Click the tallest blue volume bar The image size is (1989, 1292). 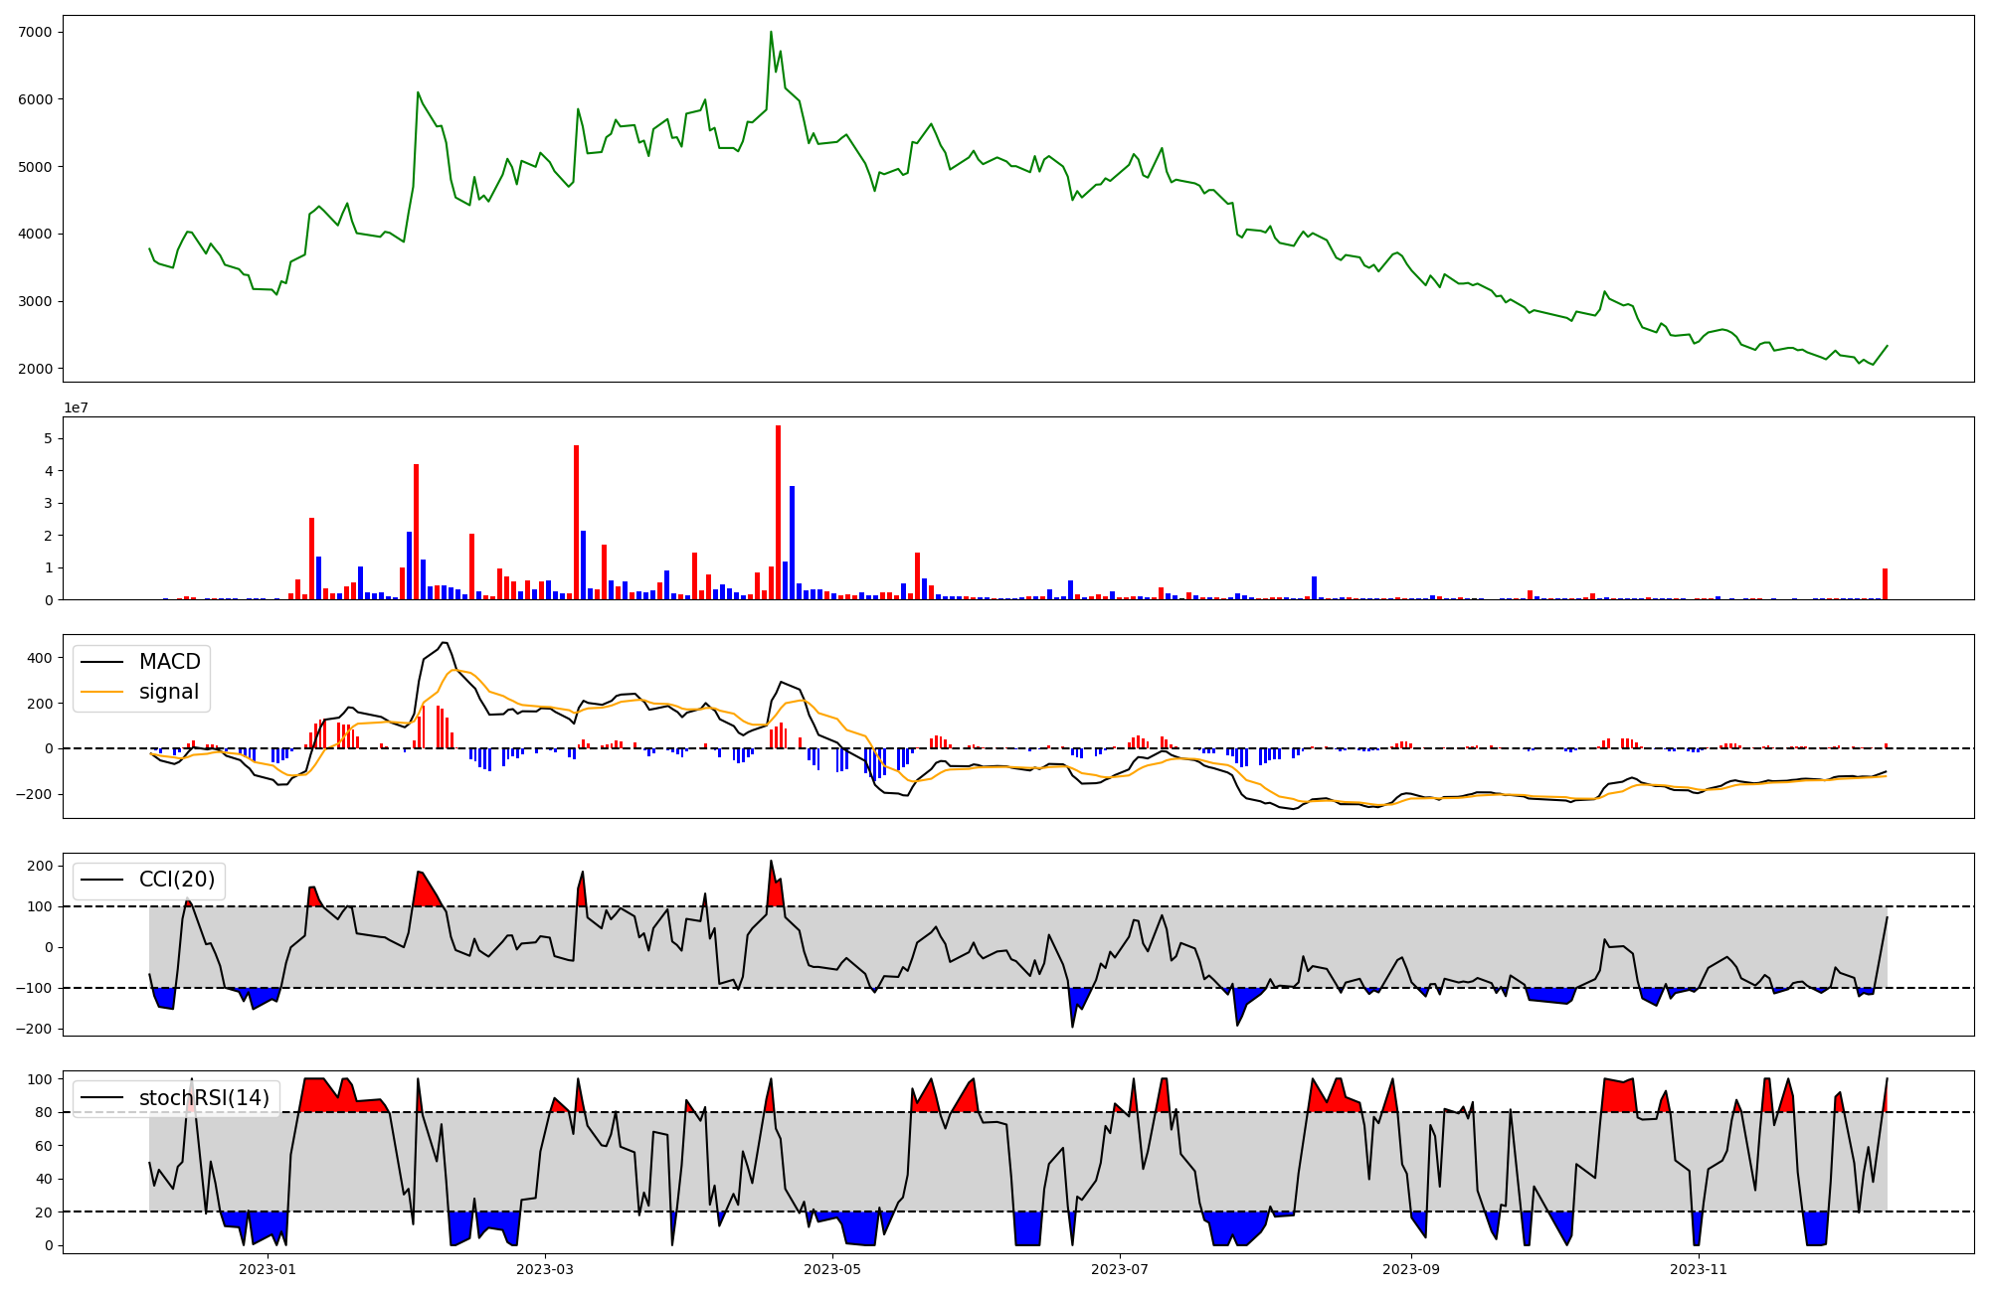[792, 543]
